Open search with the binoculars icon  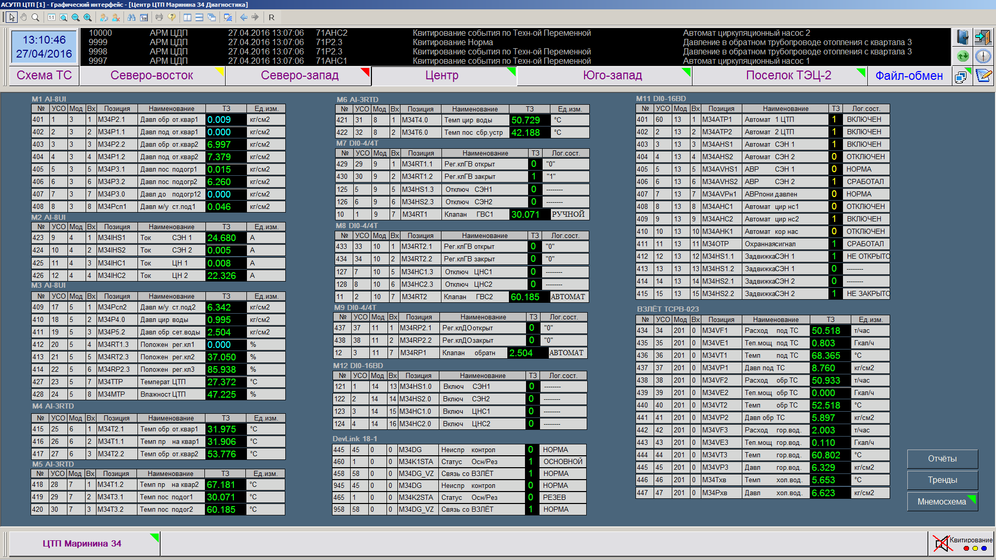(x=132, y=17)
